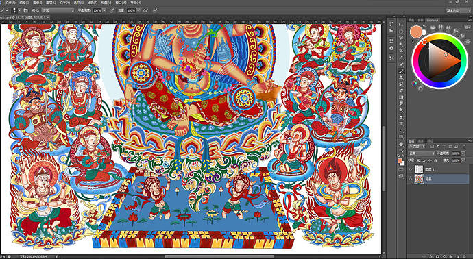Screen dimensions: 473x259
Task: Delete the selected layer with trash icon
Action: (465, 256)
